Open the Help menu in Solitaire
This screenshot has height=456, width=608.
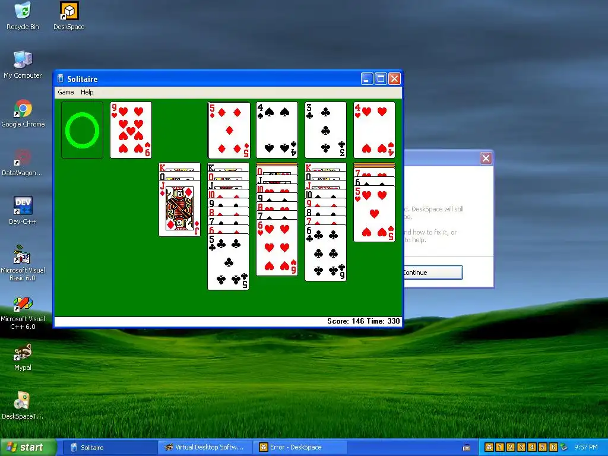(87, 92)
